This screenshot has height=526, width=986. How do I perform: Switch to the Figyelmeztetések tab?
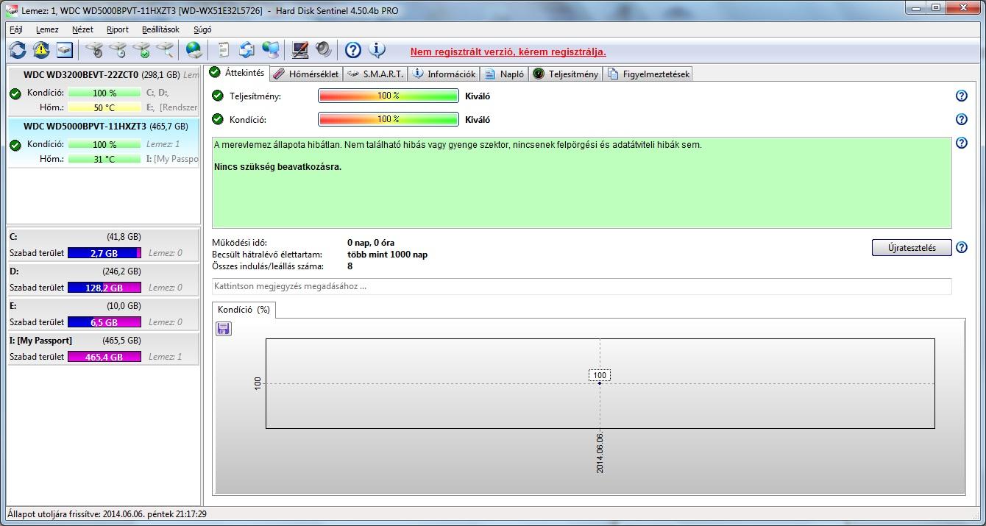coord(648,74)
